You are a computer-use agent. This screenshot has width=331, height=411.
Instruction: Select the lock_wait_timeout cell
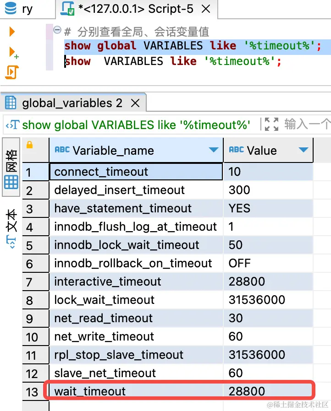[136, 300]
